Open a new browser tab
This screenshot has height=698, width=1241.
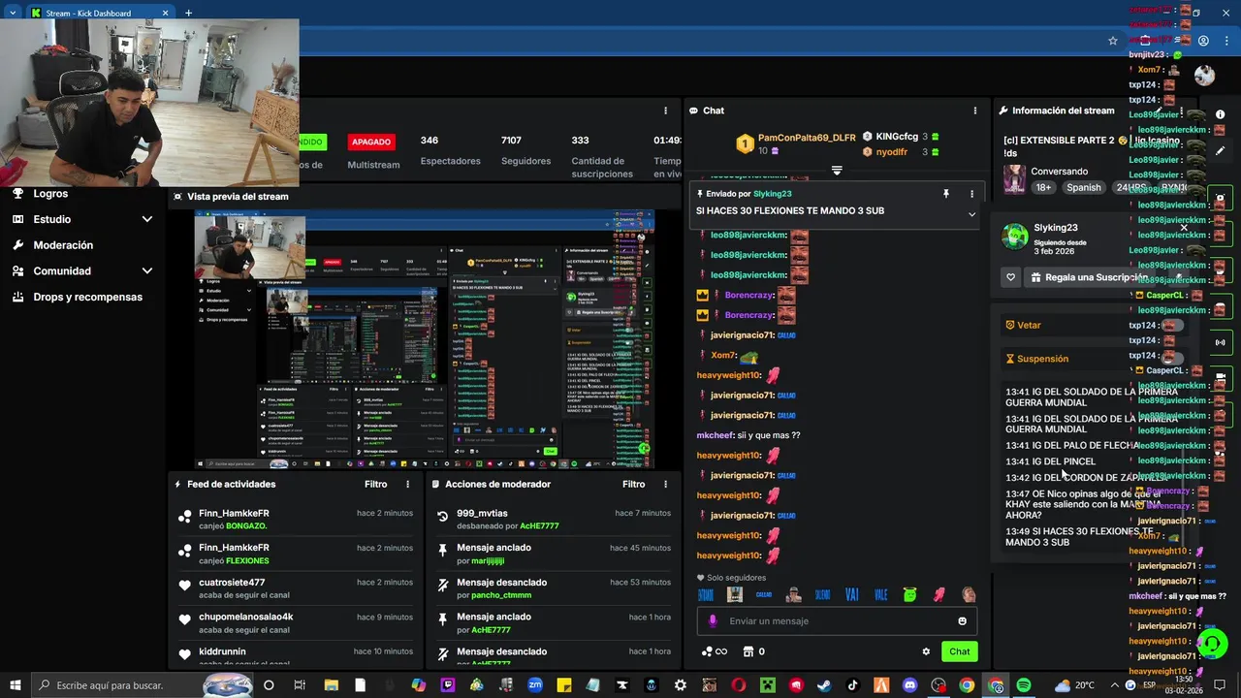[x=188, y=13]
